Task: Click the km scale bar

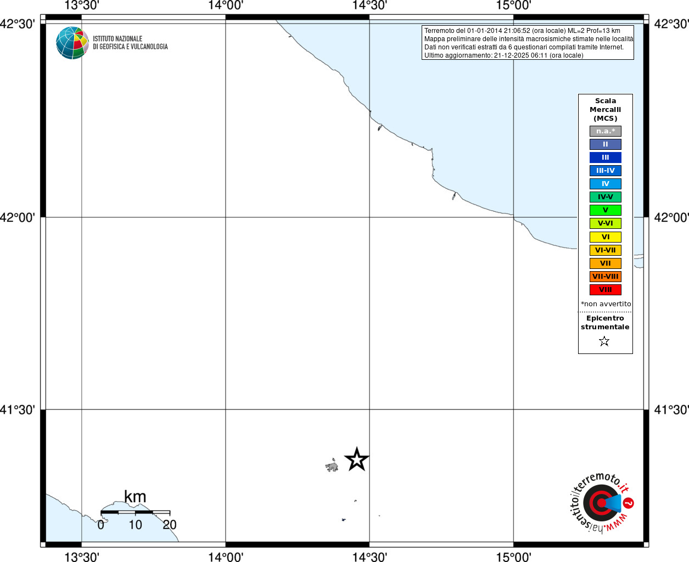Action: [135, 512]
